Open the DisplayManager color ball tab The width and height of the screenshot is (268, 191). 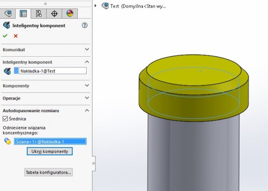[x=69, y=13]
